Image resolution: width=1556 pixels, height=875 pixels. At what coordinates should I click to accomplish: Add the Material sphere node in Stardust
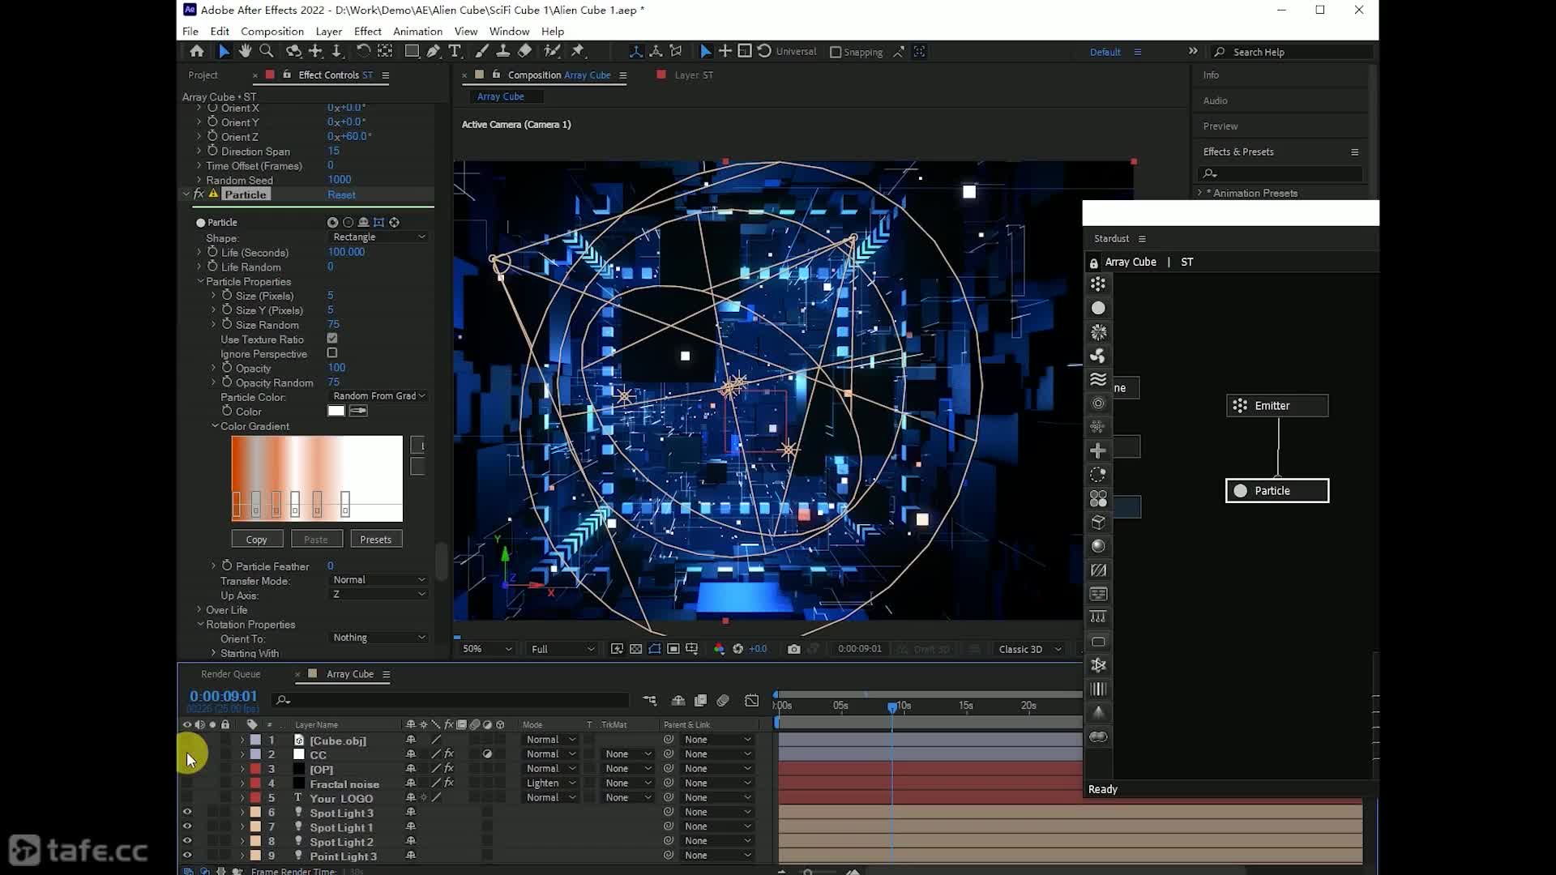(1098, 546)
